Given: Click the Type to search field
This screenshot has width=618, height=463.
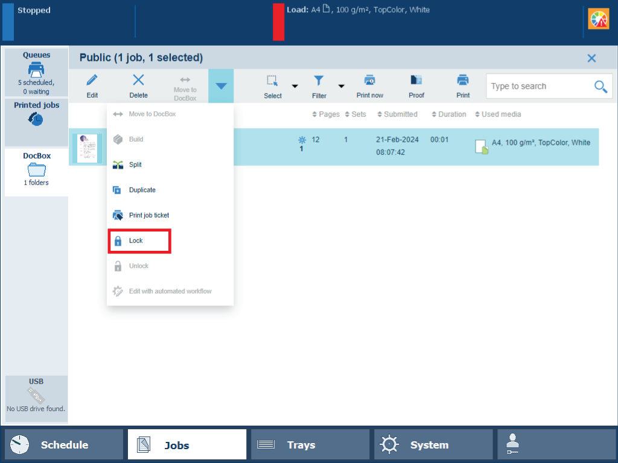Looking at the screenshot, I should click(539, 86).
